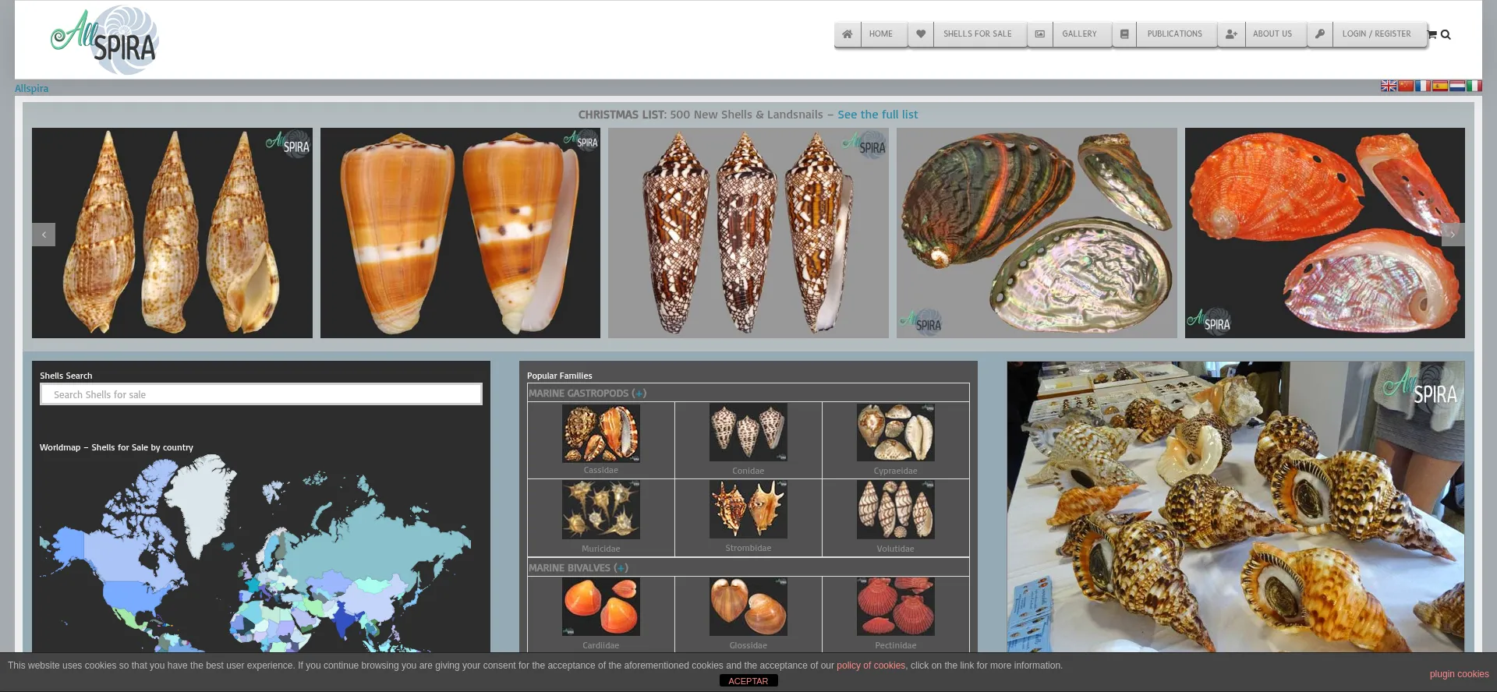
Task: Switch language using the UK flag
Action: point(1389,86)
